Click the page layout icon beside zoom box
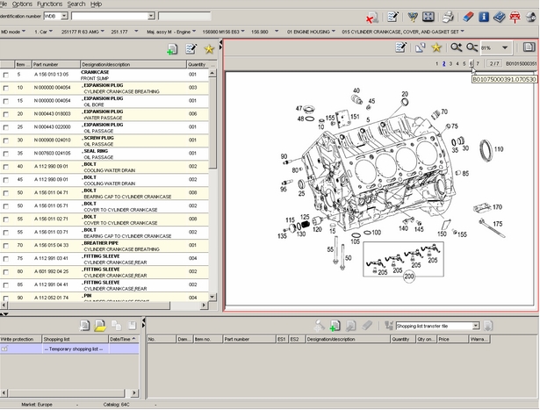This screenshot has width=540, height=410. pyautogui.click(x=529, y=47)
